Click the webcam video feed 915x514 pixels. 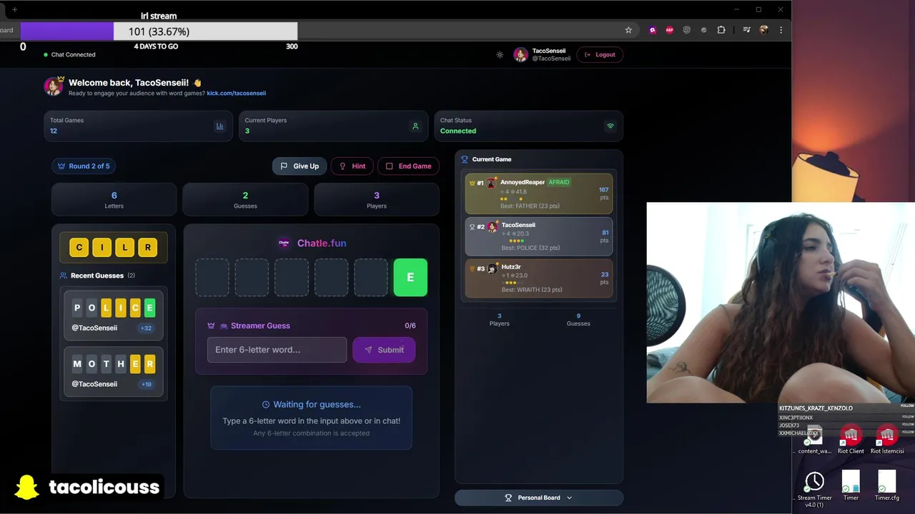coord(781,303)
